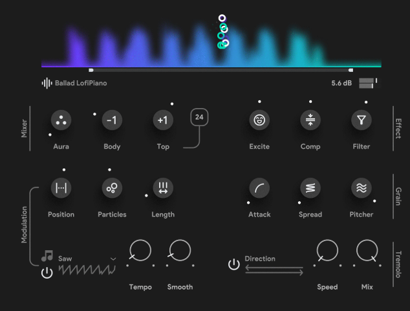Select the Comp compressor icon
410x311 pixels.
click(310, 120)
